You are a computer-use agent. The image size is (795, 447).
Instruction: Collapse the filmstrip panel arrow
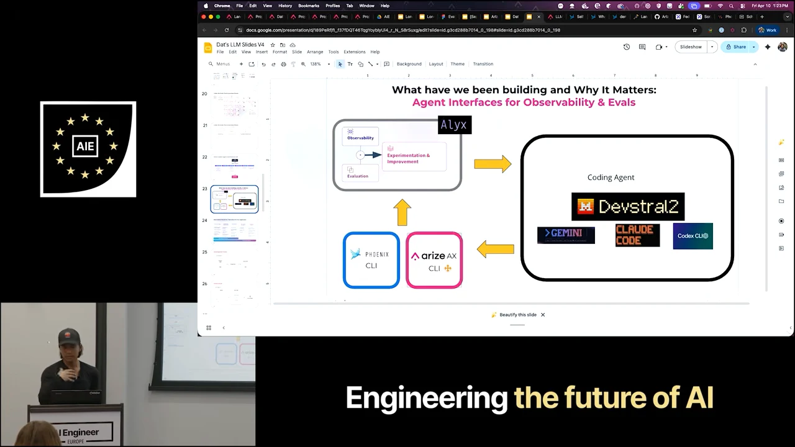point(224,328)
